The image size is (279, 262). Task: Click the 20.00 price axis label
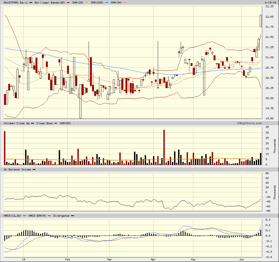pos(269,98)
